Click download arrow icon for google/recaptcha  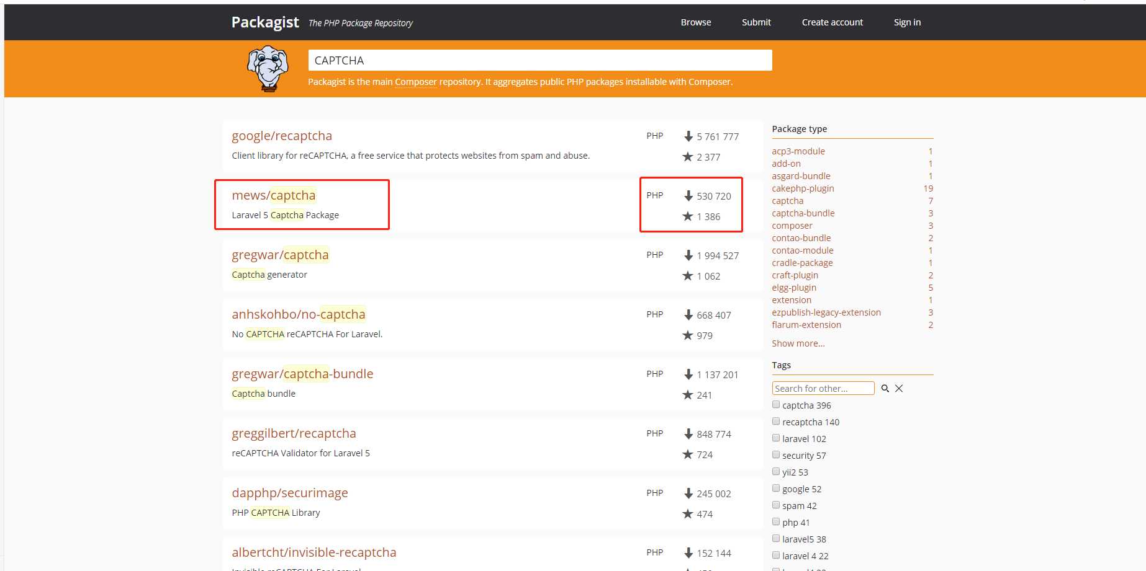[x=688, y=136]
